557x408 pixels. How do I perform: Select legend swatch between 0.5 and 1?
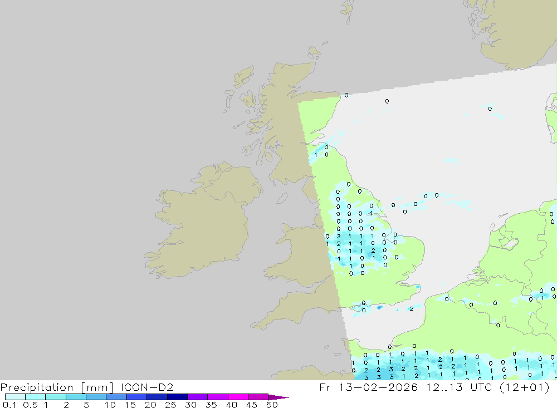(36, 397)
